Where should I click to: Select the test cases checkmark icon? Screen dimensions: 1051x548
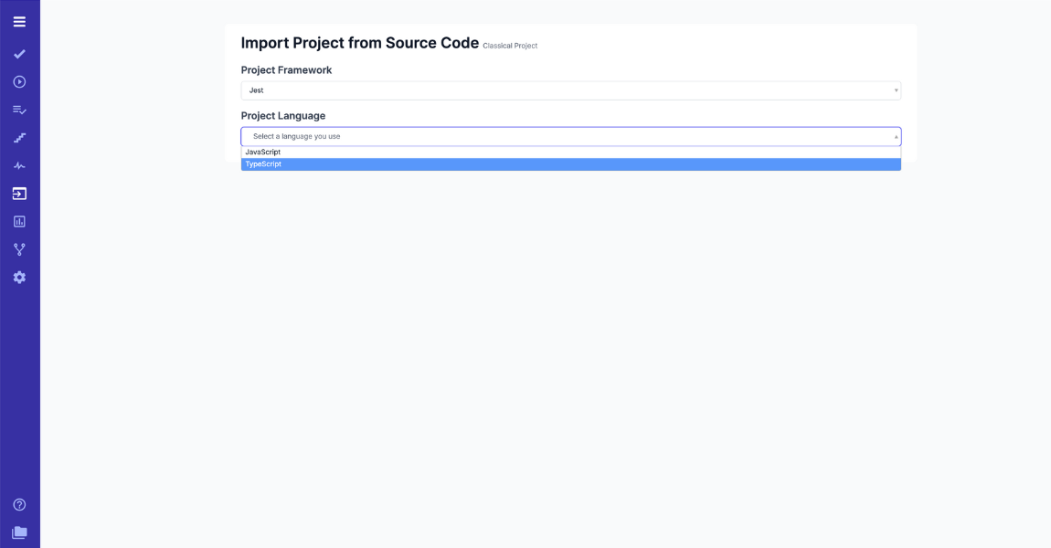(x=19, y=54)
